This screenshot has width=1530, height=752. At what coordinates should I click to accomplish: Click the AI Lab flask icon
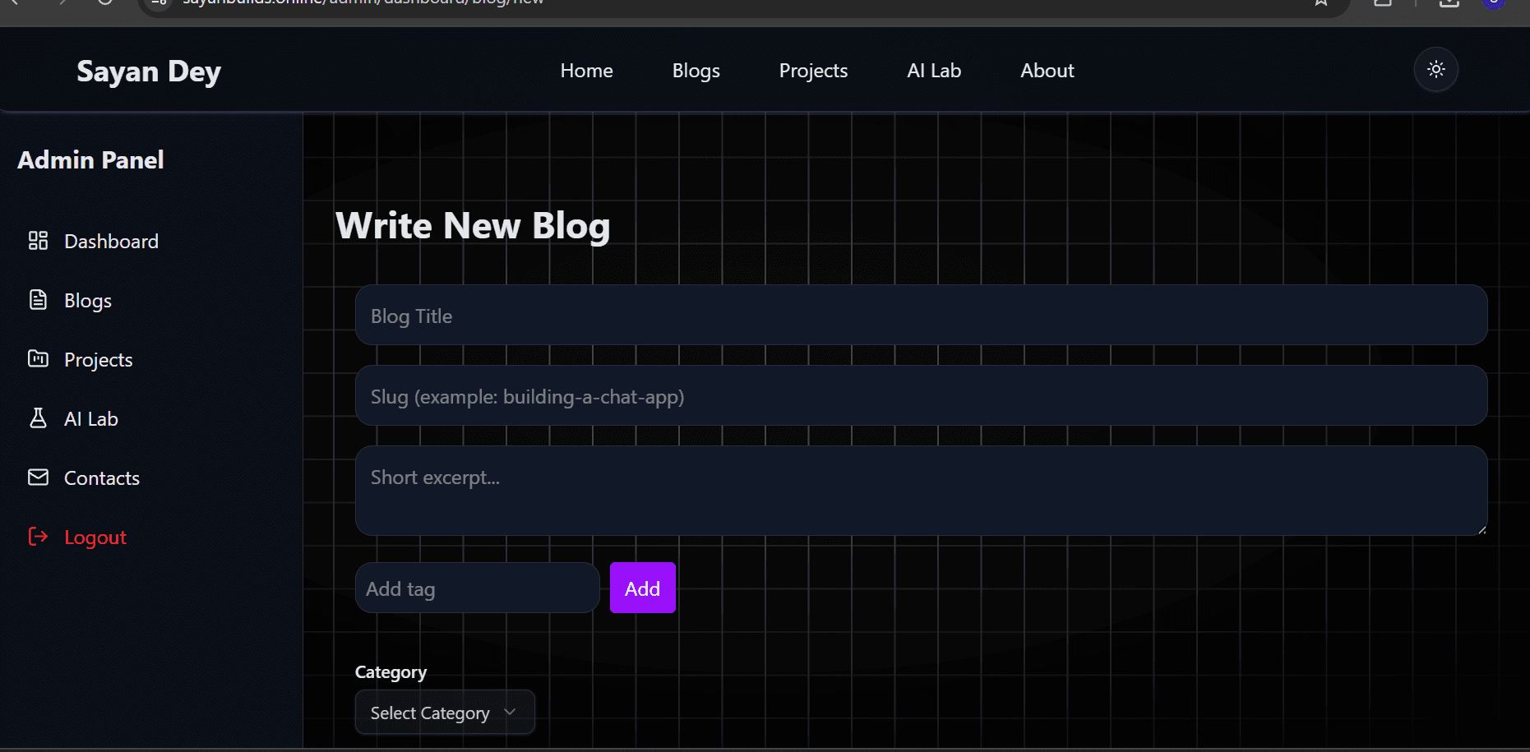coord(38,418)
